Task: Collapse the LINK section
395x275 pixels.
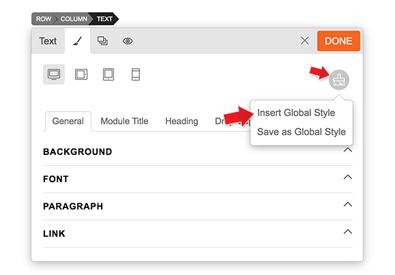Action: [348, 231]
